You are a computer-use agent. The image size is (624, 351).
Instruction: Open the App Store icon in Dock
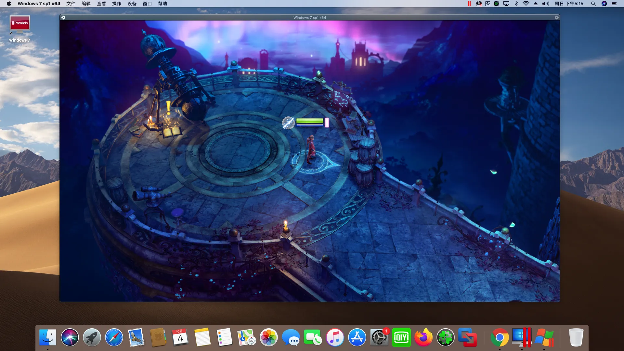coord(357,337)
